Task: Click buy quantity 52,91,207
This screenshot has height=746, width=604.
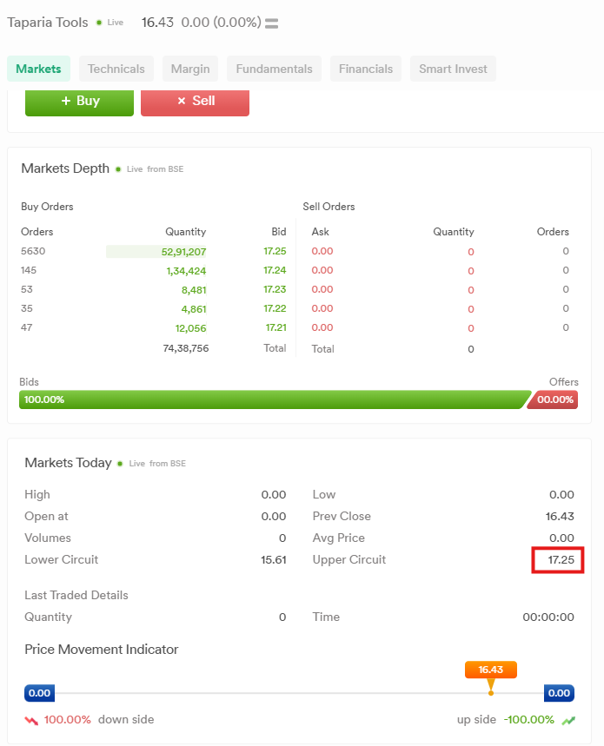Action: (183, 252)
